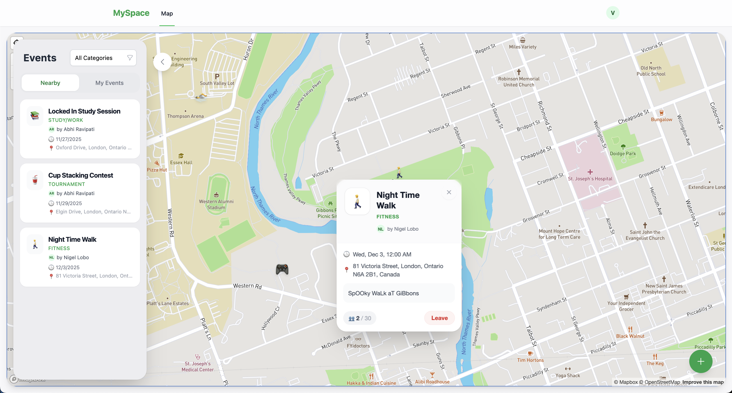Click the Improve this map link
732x393 pixels.
703,382
